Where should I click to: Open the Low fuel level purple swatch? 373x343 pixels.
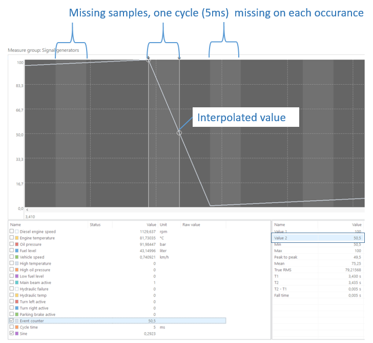tap(16, 276)
